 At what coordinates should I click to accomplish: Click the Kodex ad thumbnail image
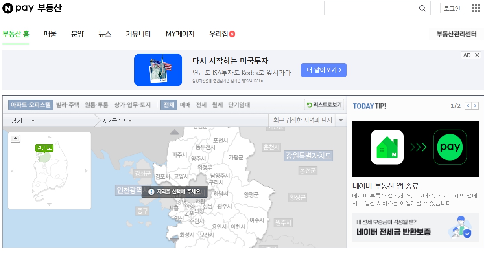[x=158, y=70]
